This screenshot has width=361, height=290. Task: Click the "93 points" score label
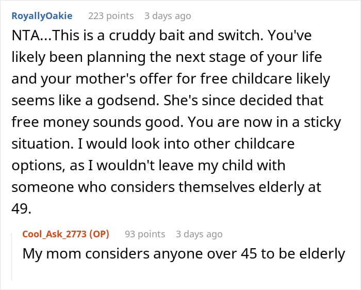point(145,234)
